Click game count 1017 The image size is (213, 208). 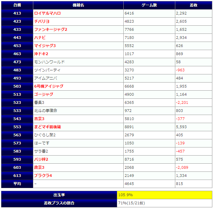coord(129,54)
